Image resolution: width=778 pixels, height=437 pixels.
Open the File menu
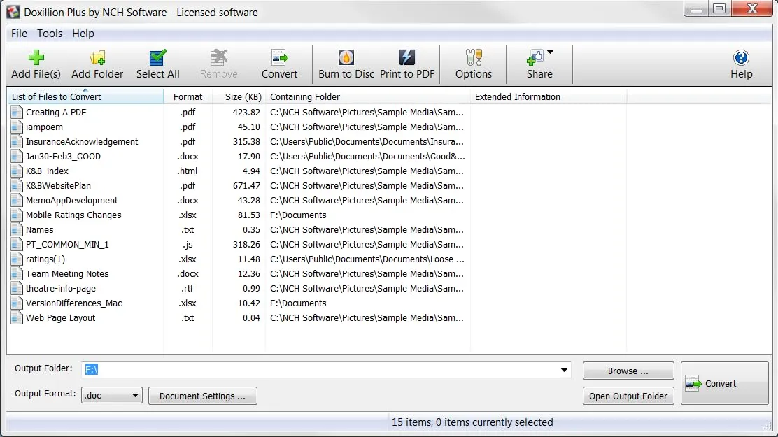point(20,34)
